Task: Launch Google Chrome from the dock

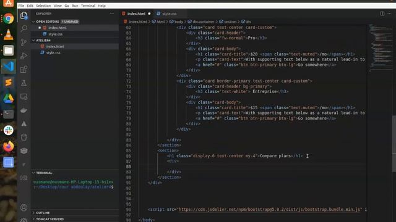Action: pyautogui.click(x=8, y=18)
